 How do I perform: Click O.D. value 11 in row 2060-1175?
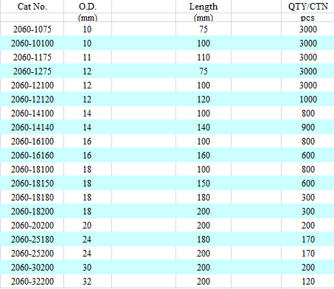pyautogui.click(x=87, y=58)
